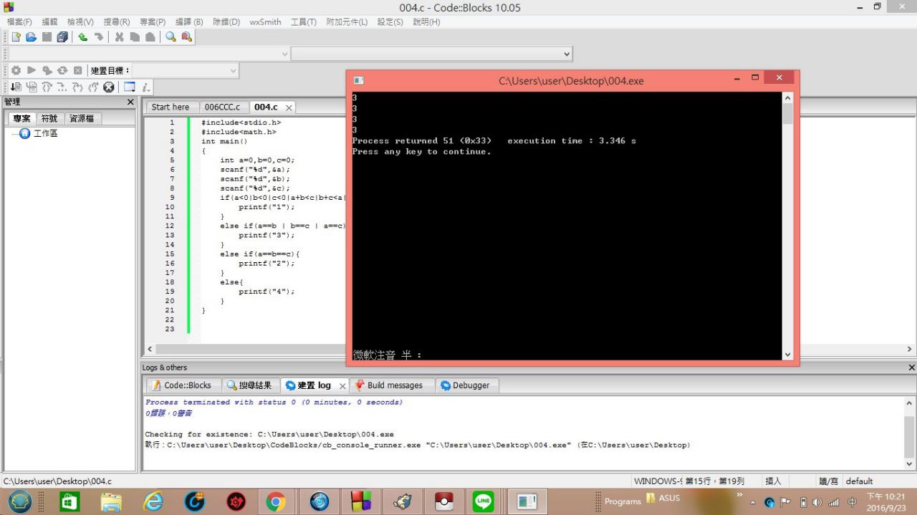Image resolution: width=917 pixels, height=515 pixels.
Task: Click the Stop debugger icon
Action: [x=109, y=87]
